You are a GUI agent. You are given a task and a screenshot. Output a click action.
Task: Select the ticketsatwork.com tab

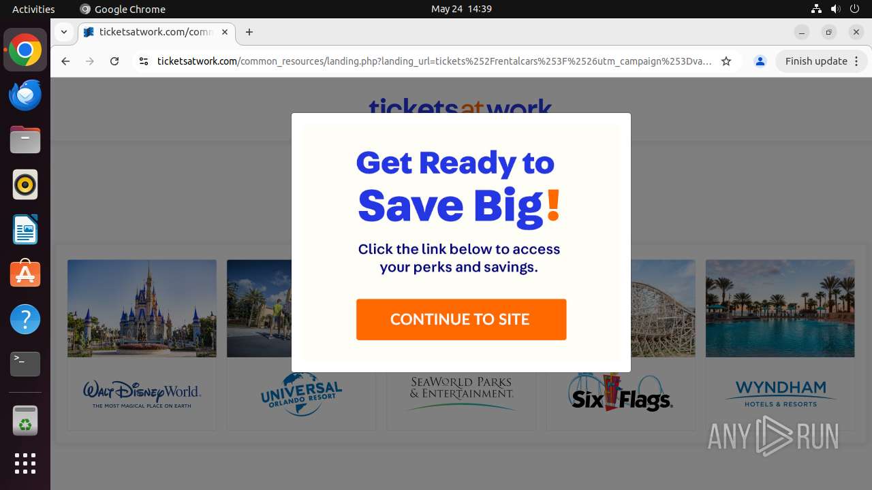tap(157, 32)
